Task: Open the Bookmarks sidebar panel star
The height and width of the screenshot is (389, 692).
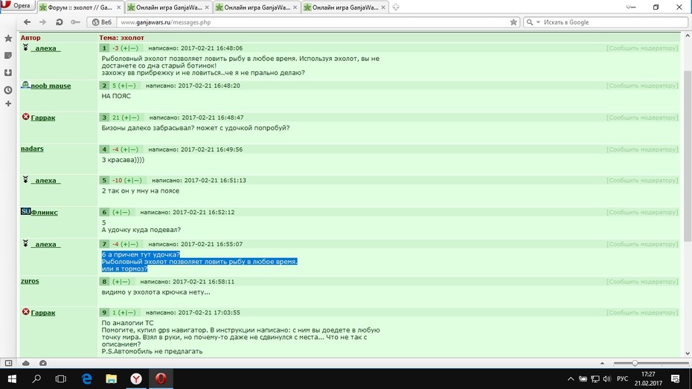Action: (x=8, y=39)
